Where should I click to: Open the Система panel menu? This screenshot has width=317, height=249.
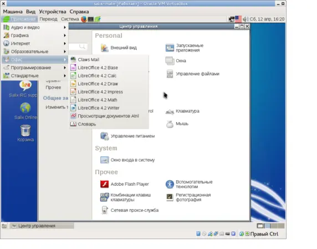(x=70, y=19)
